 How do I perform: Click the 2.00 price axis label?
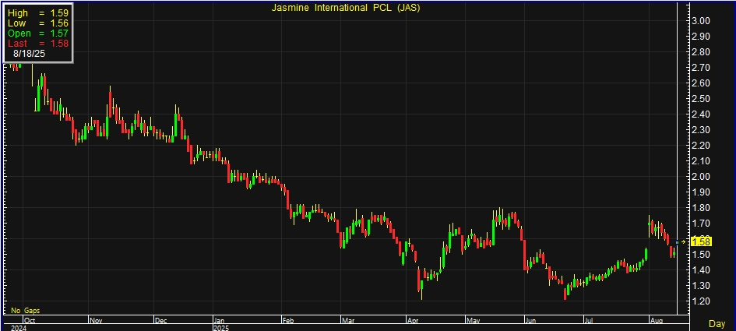click(700, 177)
